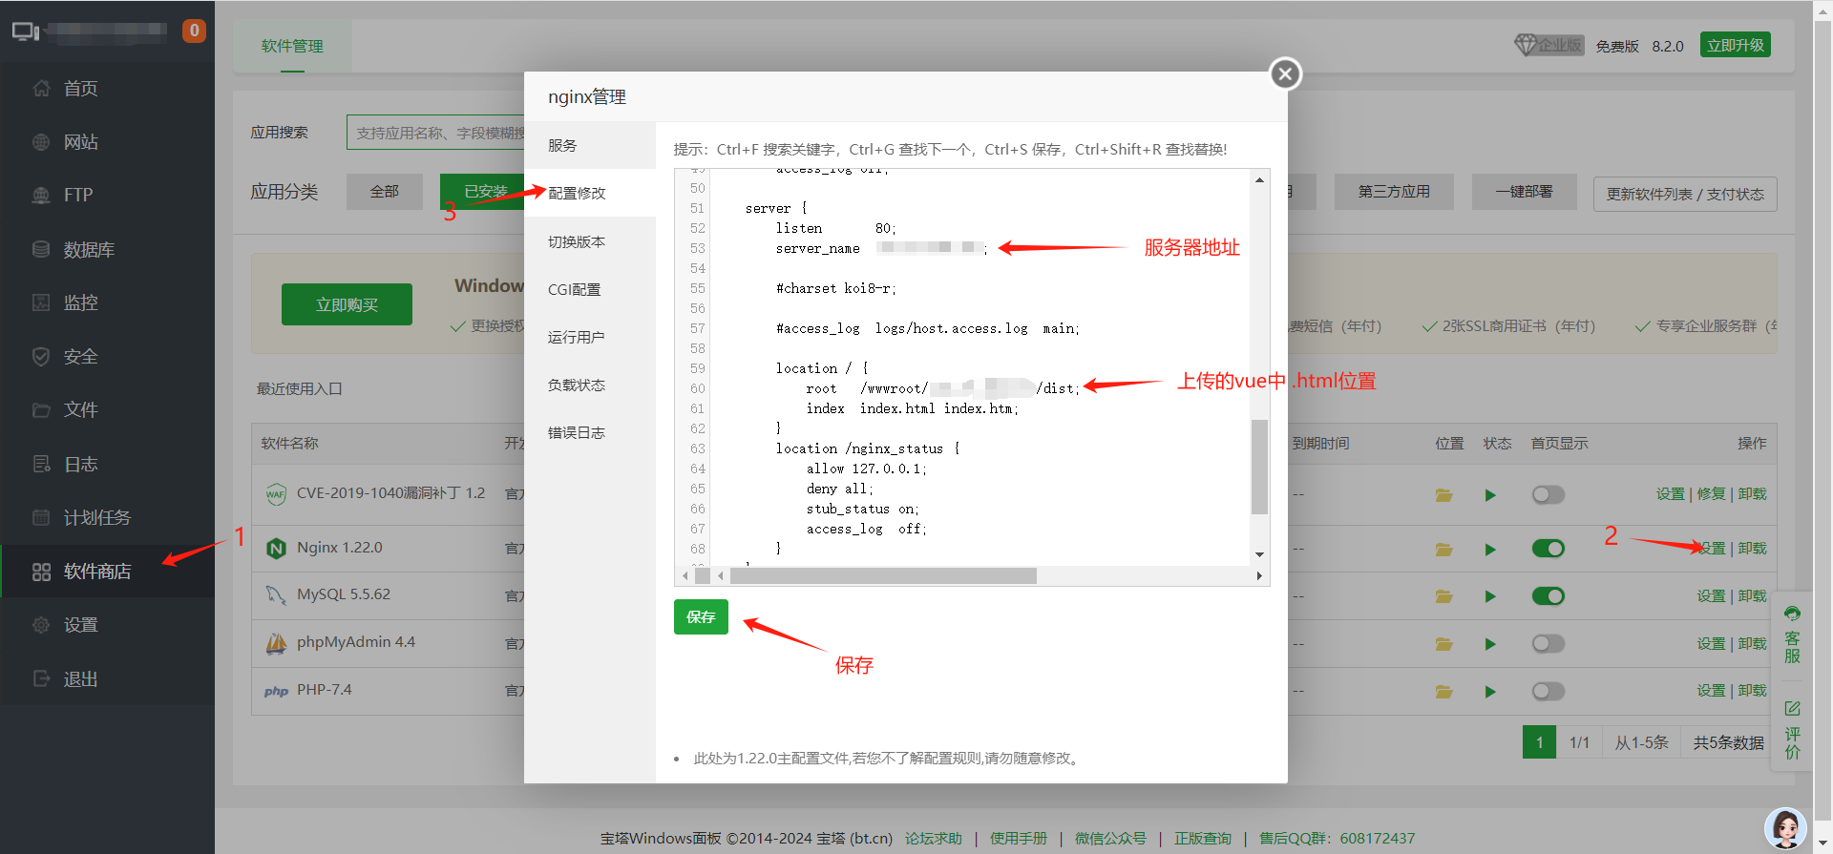Click the 退出 logout icon
Viewport: 1833px width, 854px height.
tap(41, 678)
